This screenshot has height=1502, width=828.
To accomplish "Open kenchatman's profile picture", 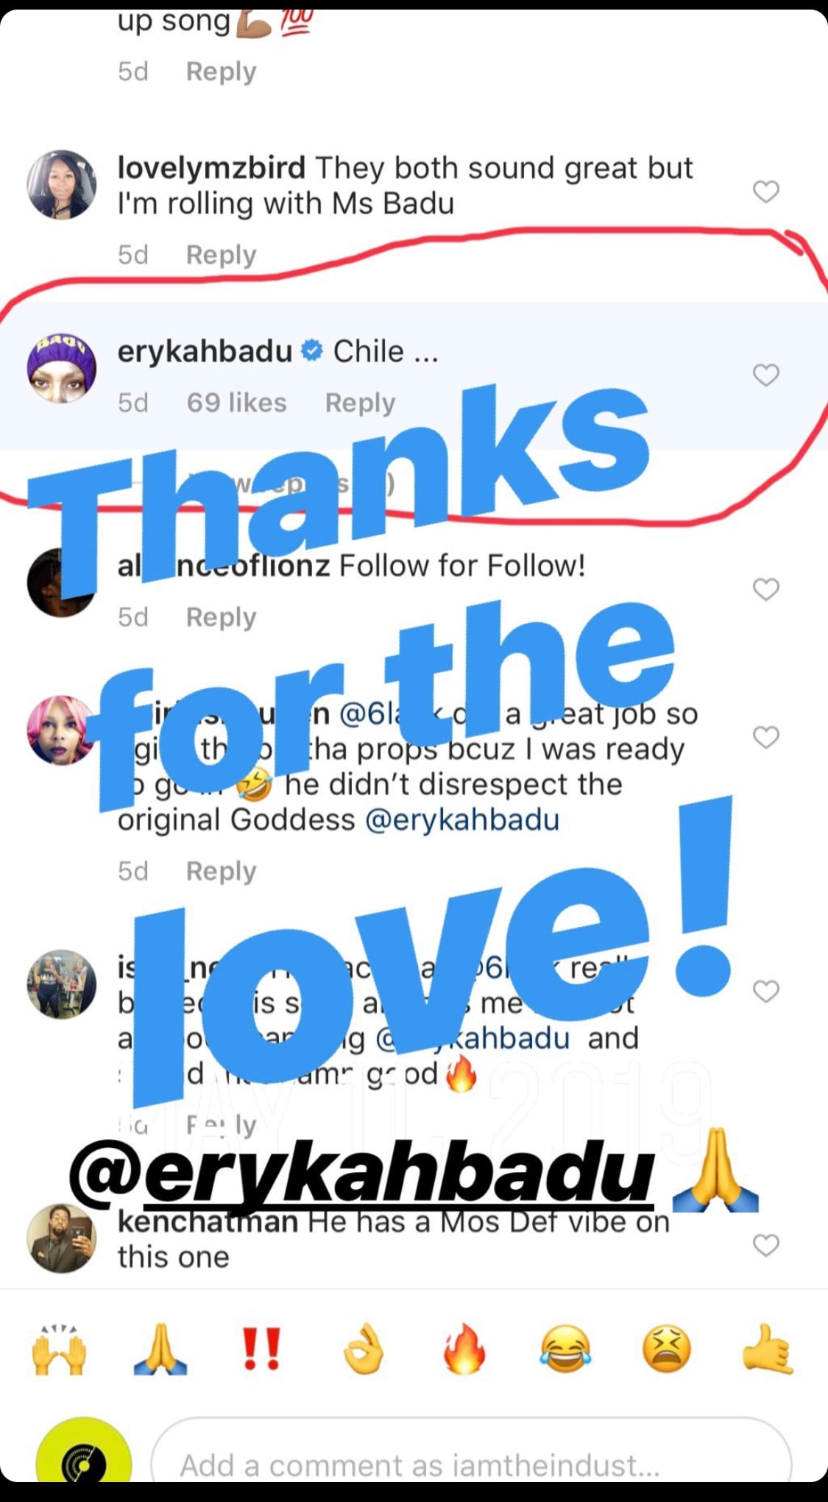I will point(62,1238).
